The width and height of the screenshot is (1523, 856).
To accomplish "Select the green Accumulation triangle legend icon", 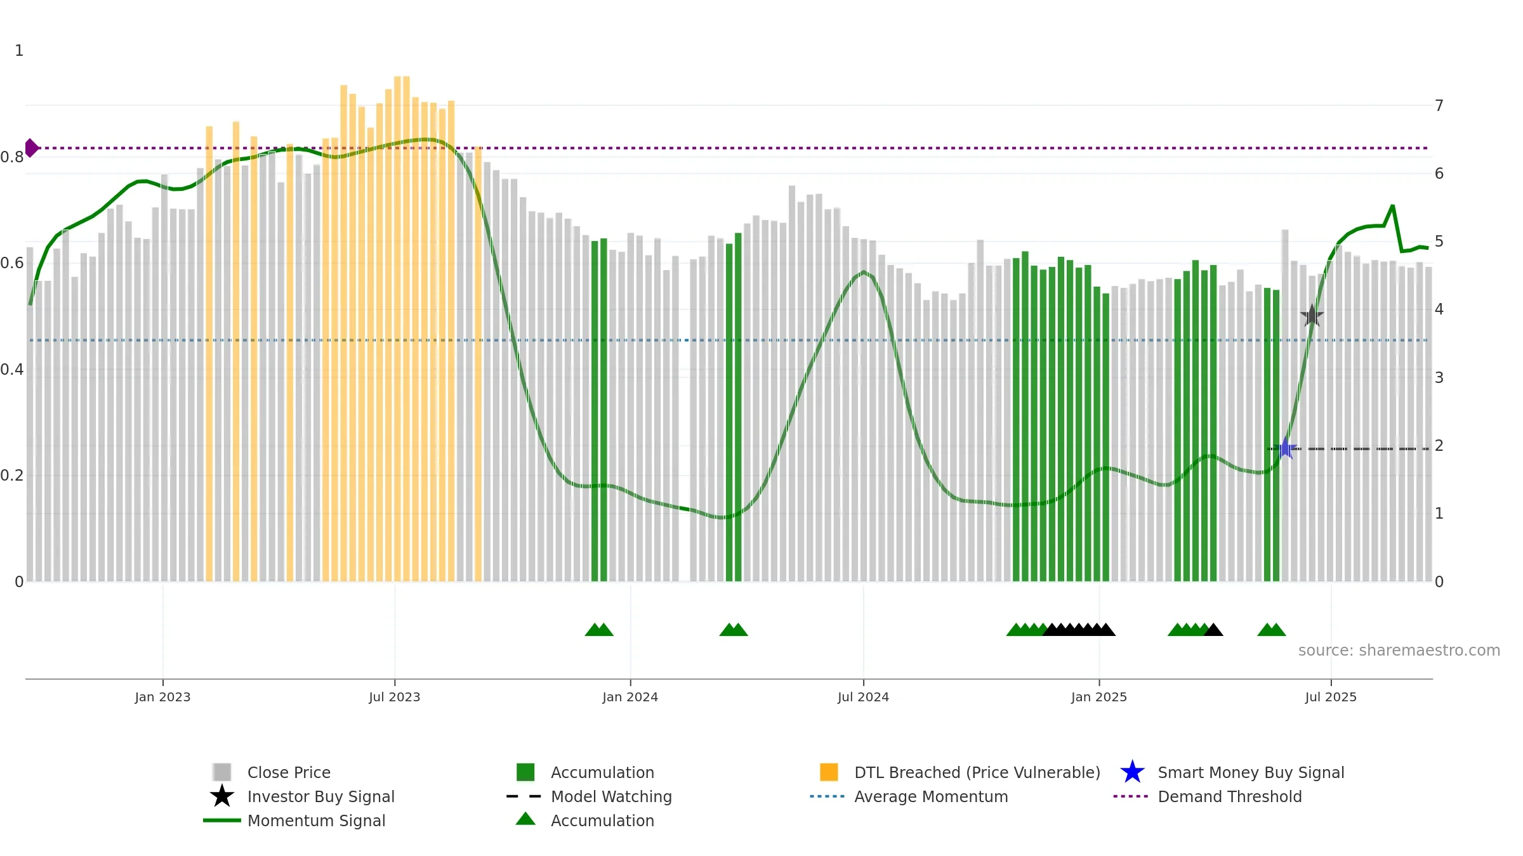I will pos(525,819).
